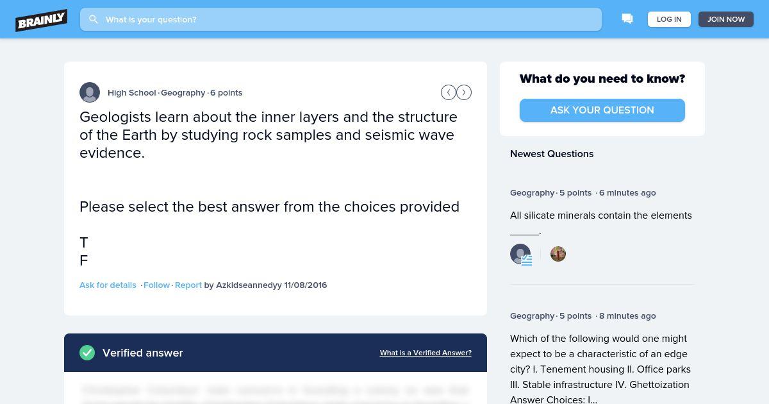Viewport: 769px width, 404px height.
Task: Click the Follow link
Action: click(x=156, y=285)
